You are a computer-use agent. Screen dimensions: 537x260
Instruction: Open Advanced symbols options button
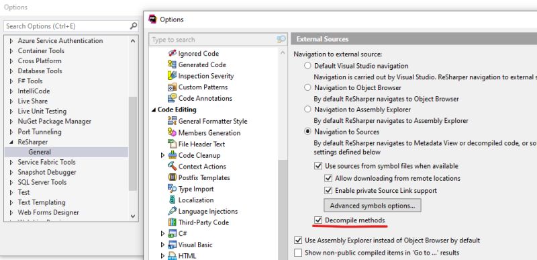373,206
